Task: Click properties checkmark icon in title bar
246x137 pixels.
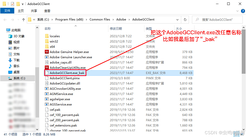Action: click(x=13, y=4)
